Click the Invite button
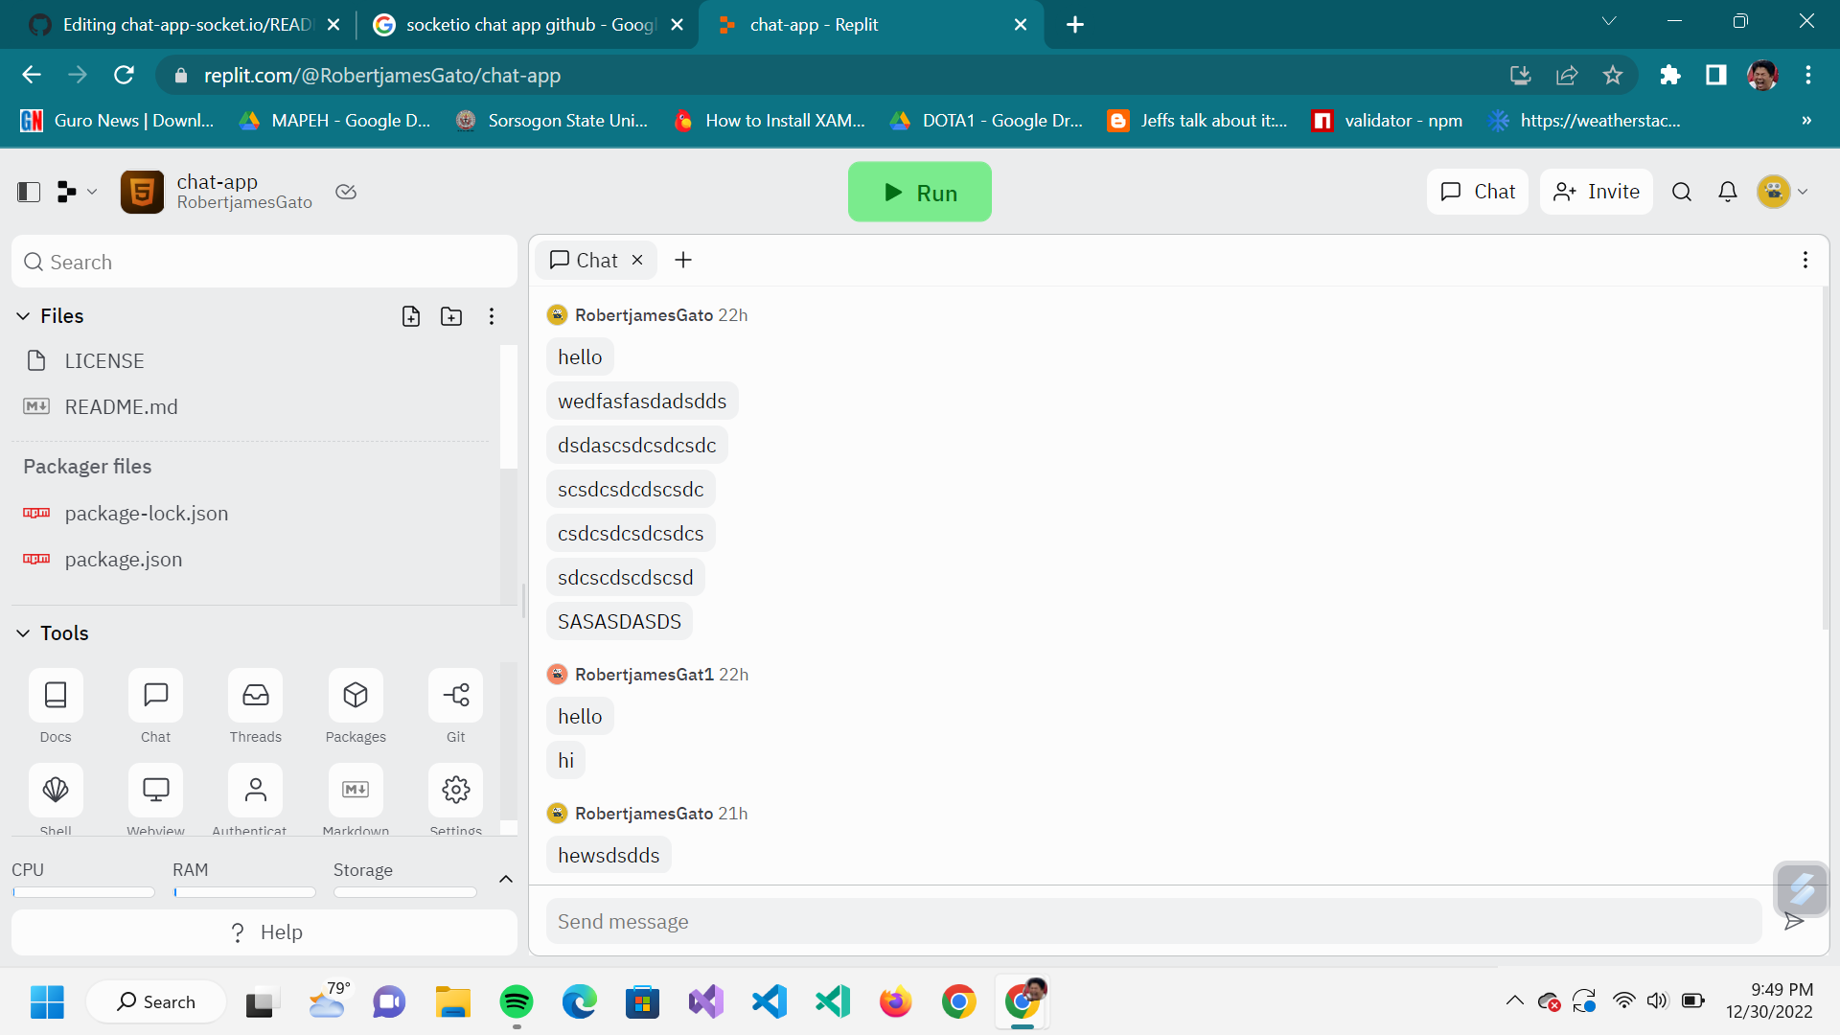Image resolution: width=1840 pixels, height=1035 pixels. click(x=1597, y=192)
